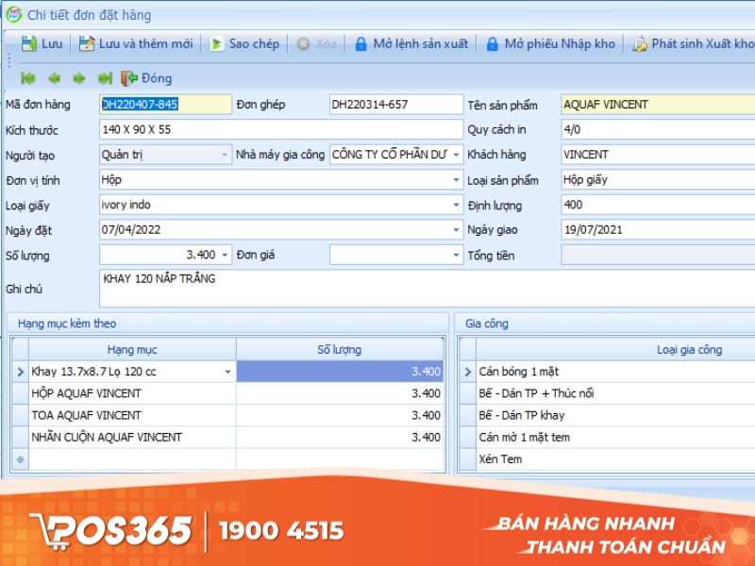Expand the Khay 13.7x8.7 Lọ dropdown

pos(227,372)
